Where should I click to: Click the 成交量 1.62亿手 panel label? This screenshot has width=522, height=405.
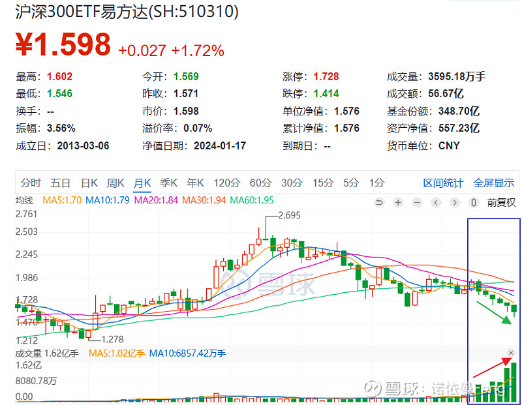[x=47, y=353]
